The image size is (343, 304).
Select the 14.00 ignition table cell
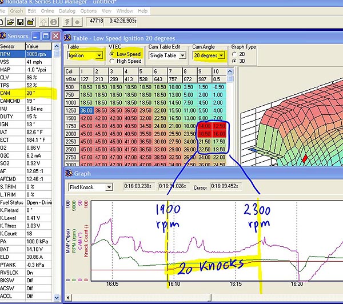pyautogui.click(x=204, y=126)
